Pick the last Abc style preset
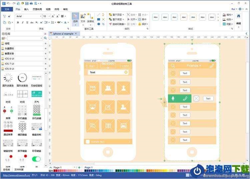The image size is (250, 179). pyautogui.click(x=212, y=17)
